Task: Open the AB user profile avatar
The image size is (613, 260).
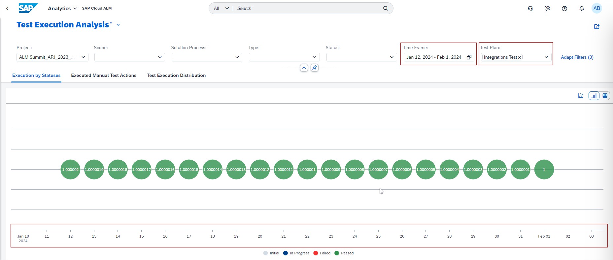Action: [x=596, y=9]
